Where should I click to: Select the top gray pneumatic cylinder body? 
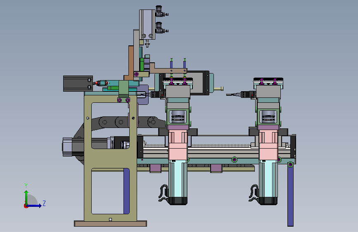click(x=147, y=24)
